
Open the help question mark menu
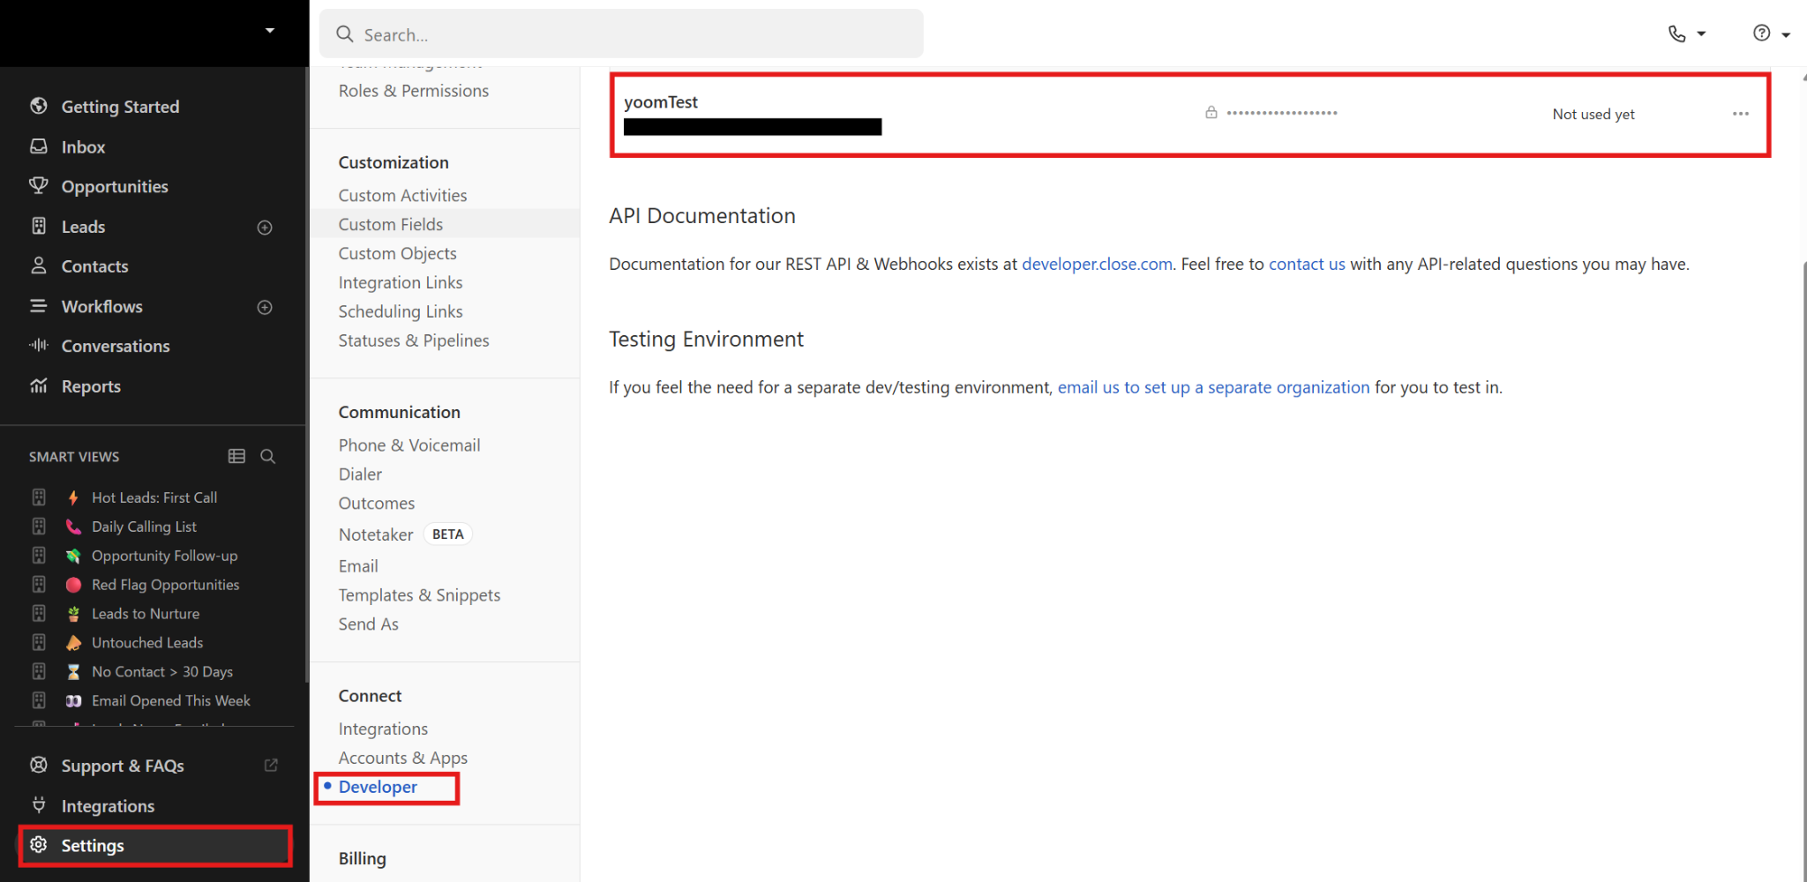pyautogui.click(x=1761, y=34)
